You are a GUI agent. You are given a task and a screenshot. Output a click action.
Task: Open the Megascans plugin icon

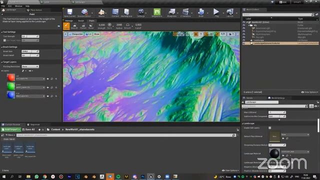(x=157, y=13)
